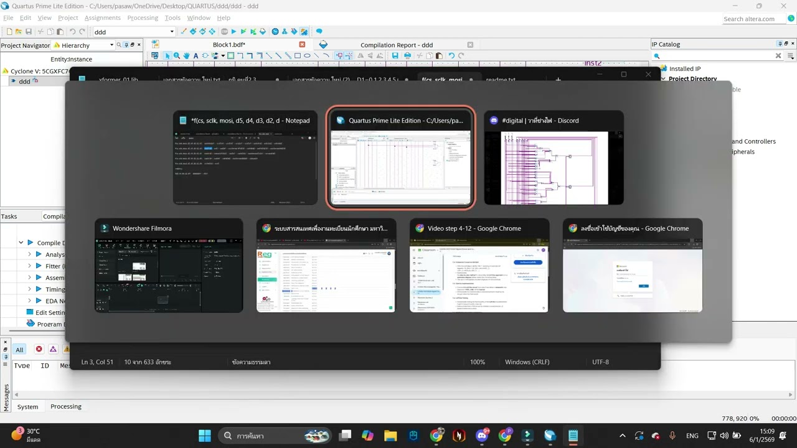
Task: Close the Block1.bdf tab
Action: pos(302,45)
